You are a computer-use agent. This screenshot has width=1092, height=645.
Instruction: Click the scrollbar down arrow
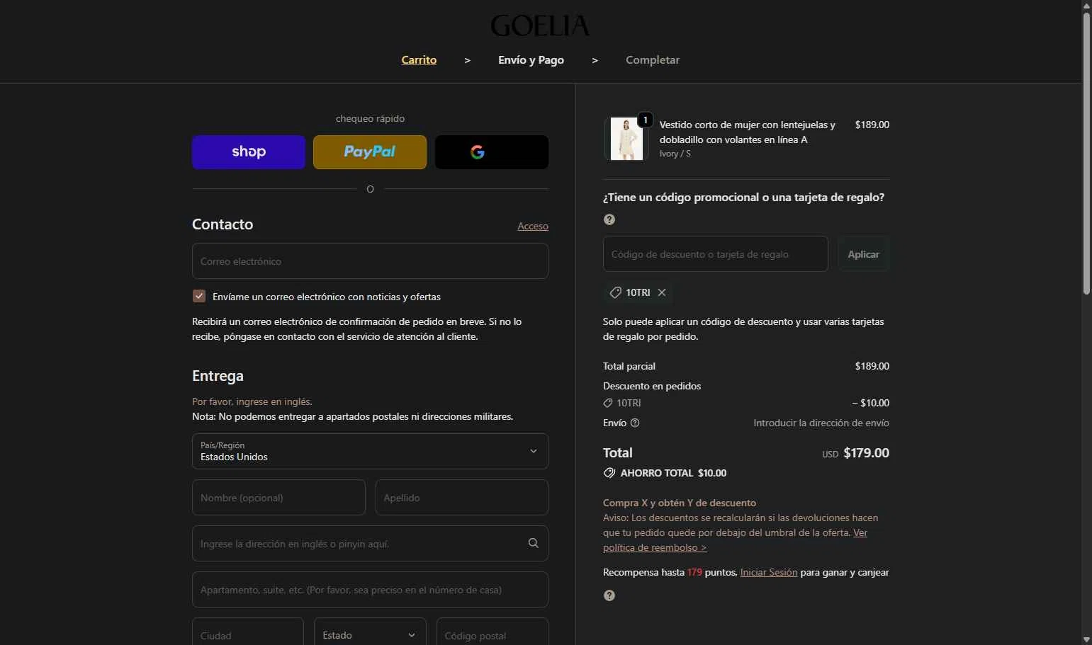1086,639
